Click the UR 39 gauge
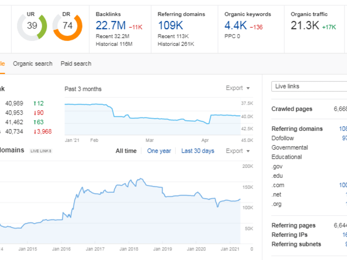The height and width of the screenshot is (260, 347). point(32,27)
